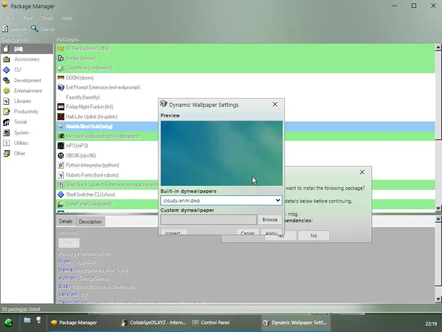Select the Shell Switcher CLI package icon
The image size is (442, 332).
click(60, 195)
